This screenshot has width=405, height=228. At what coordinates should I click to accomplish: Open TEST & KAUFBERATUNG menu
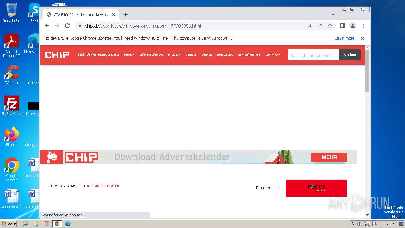pyautogui.click(x=98, y=55)
